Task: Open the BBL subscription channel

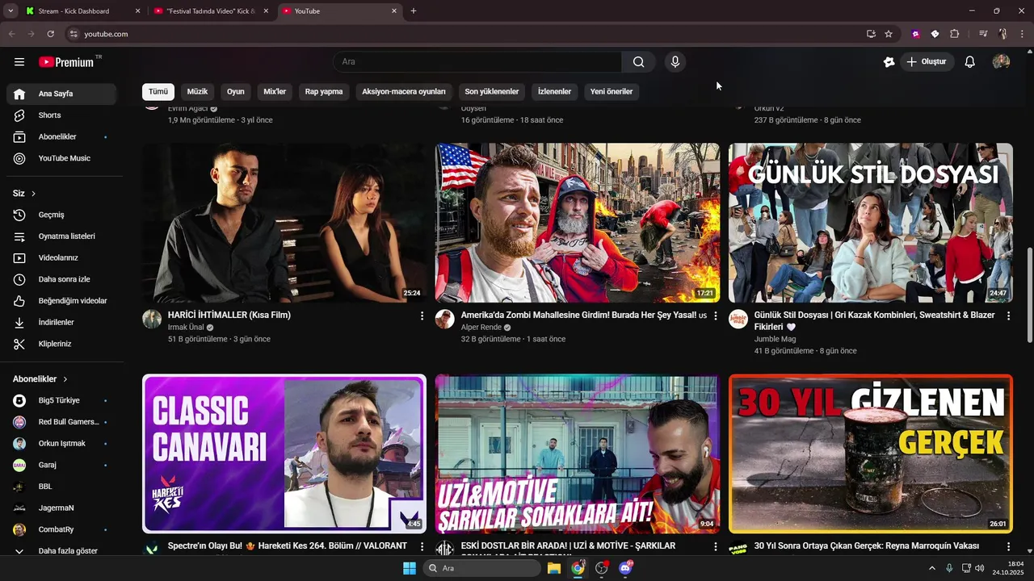Action: (x=61, y=487)
